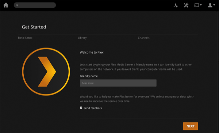Click the Friendly name label
This screenshot has height=133, width=219.
pos(89,76)
